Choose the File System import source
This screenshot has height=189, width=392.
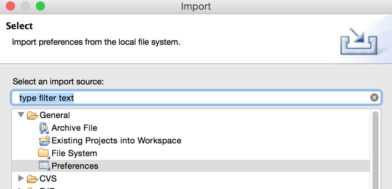pyautogui.click(x=74, y=153)
